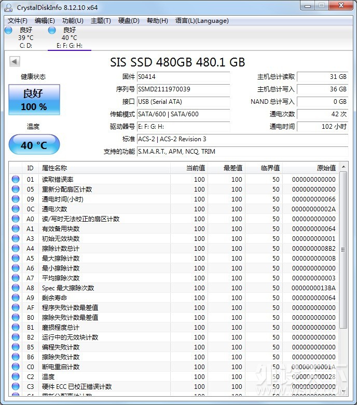The image size is (357, 405).
Task: Click status orb for A6 最小擦除计数
Action: click(16, 268)
